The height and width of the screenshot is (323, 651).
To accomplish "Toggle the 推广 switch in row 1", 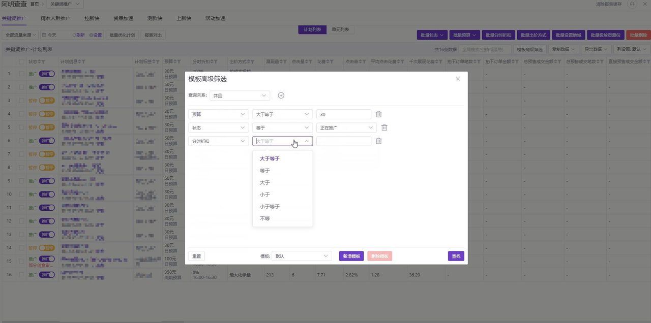I will click(47, 74).
